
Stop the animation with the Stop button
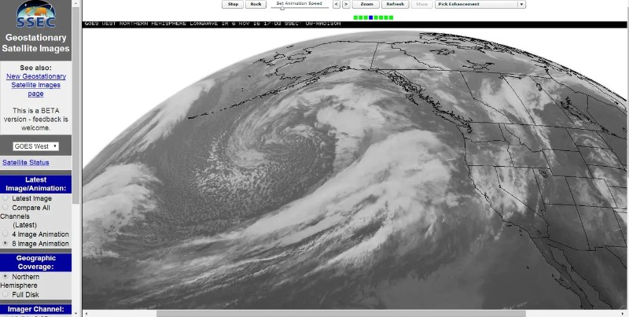233,4
